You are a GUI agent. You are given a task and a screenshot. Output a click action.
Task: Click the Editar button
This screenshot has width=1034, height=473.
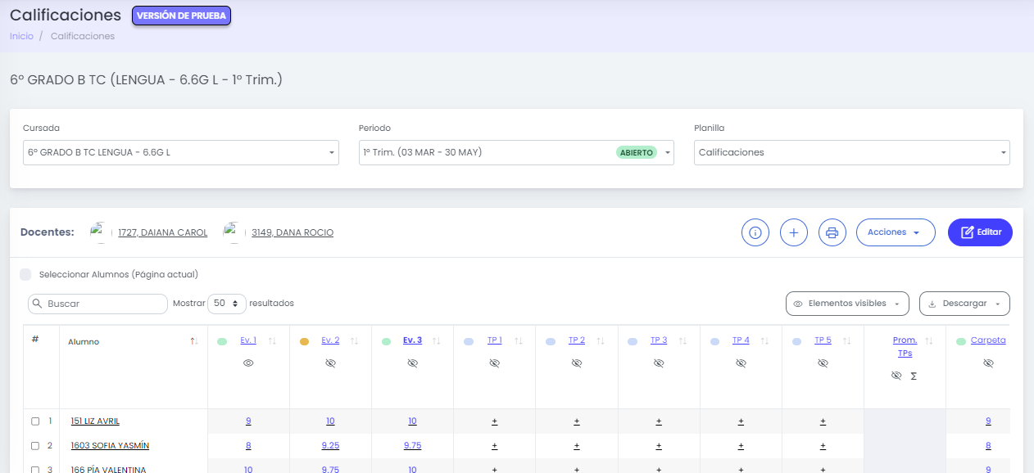click(980, 232)
